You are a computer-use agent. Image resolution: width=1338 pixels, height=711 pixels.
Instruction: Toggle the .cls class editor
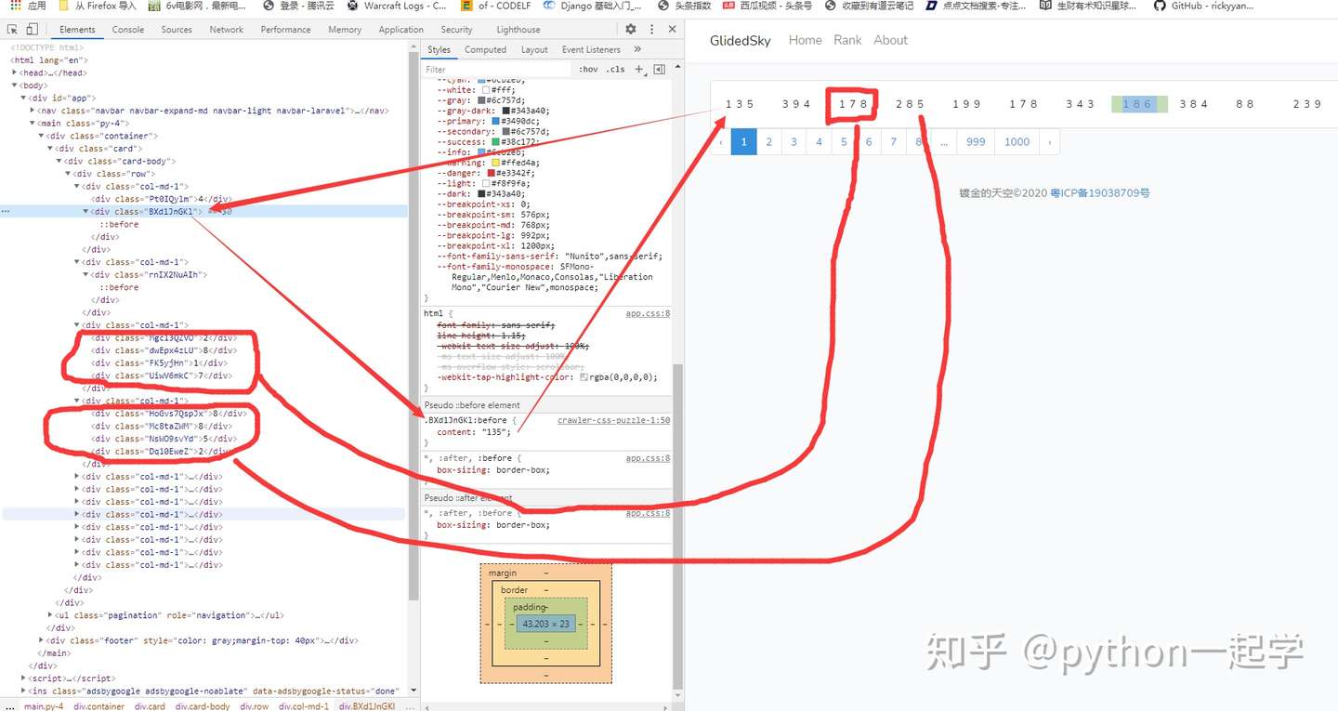click(615, 70)
